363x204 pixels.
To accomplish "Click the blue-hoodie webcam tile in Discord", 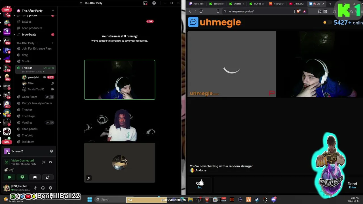I will [x=120, y=80].
